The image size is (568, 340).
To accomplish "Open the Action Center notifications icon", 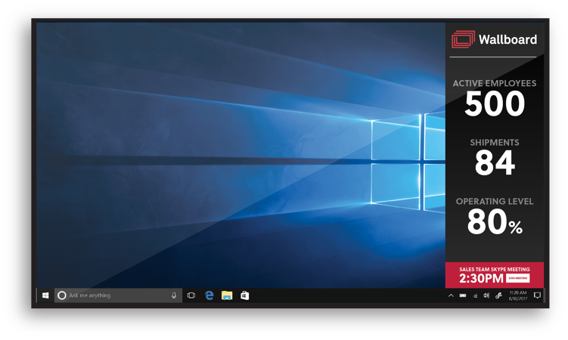I will (537, 295).
